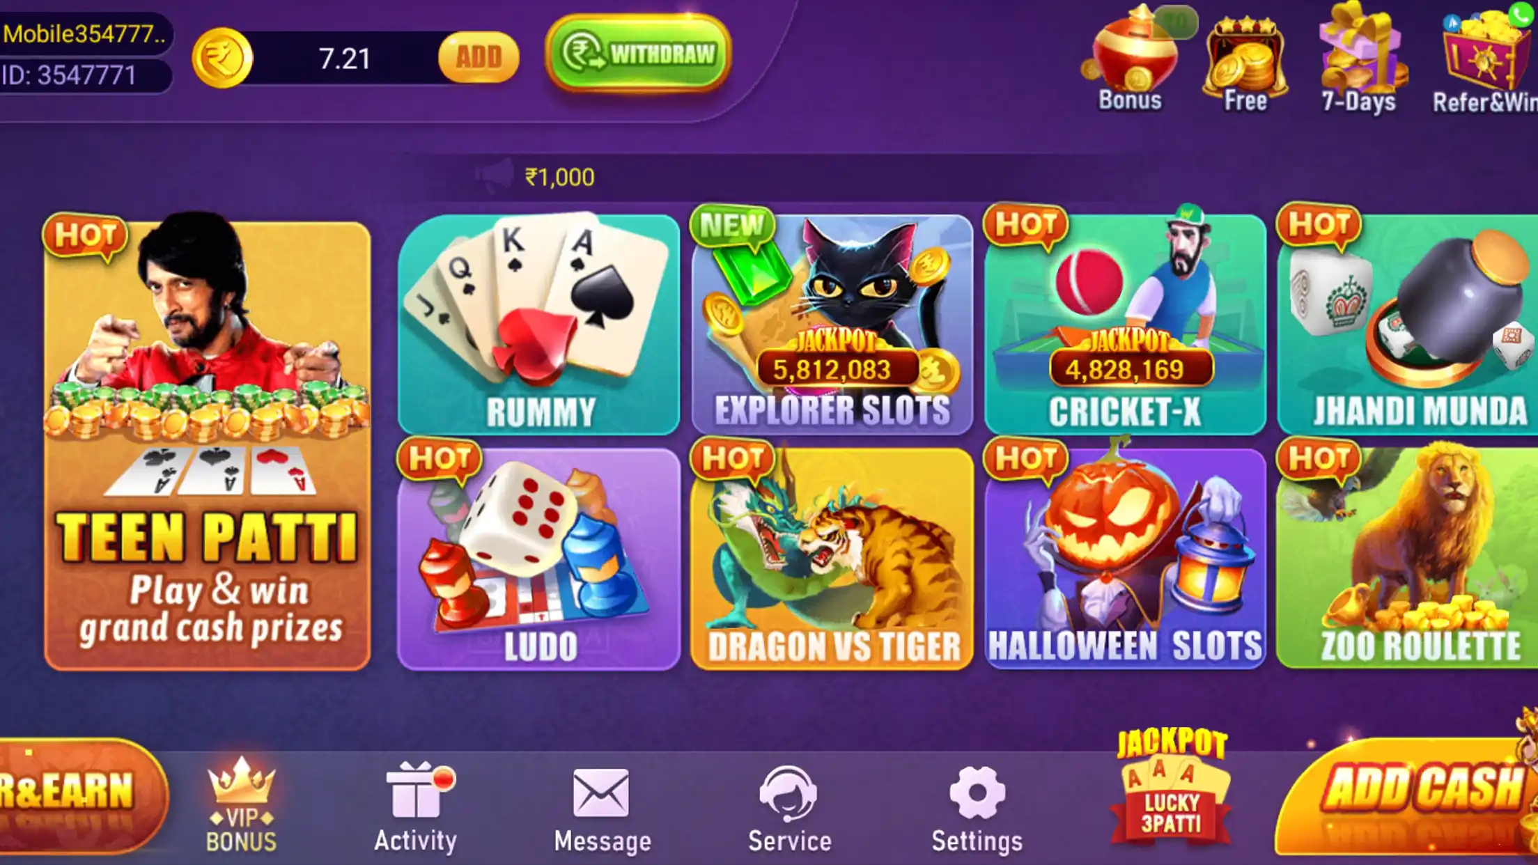Open the Bonus pot icon
Screen dimensions: 1538x865
point(1131,59)
